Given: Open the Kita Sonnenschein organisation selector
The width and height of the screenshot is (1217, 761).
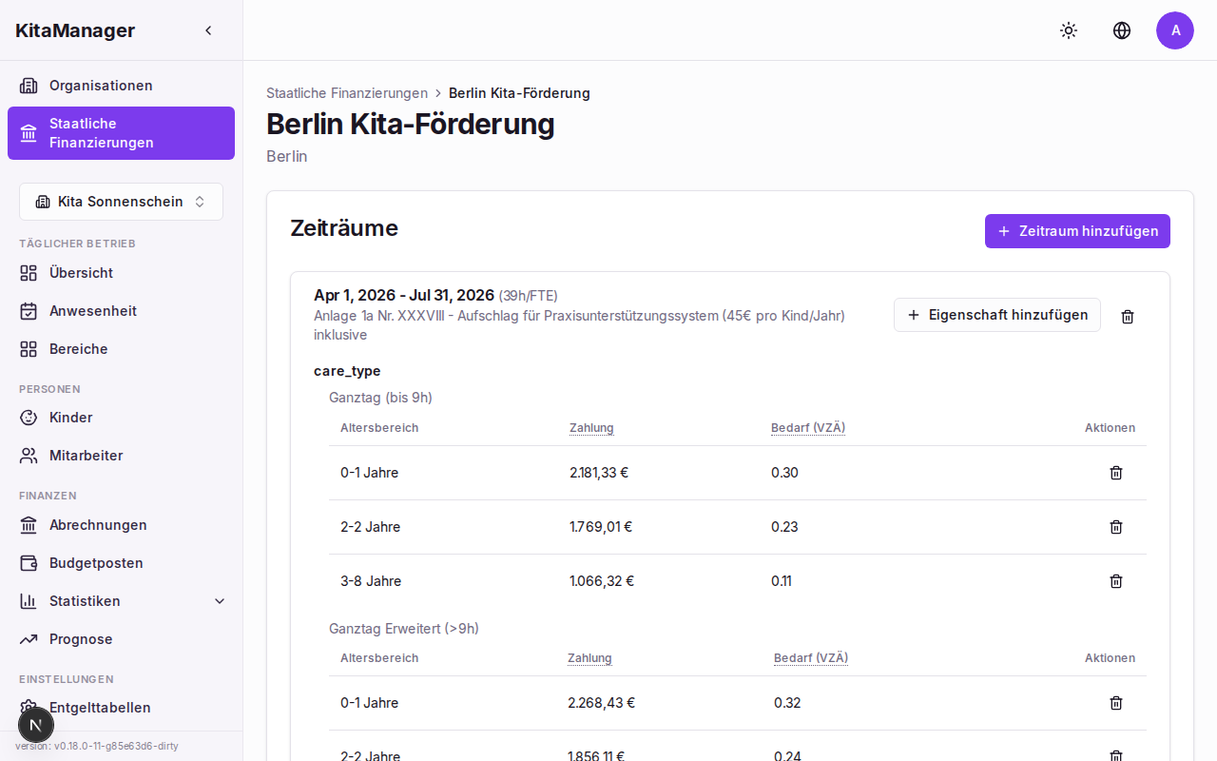Looking at the screenshot, I should 121,202.
